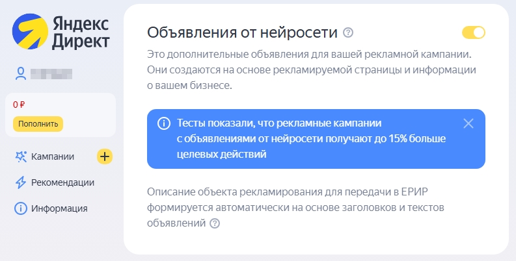
Task: Select the Информация menu label
Action: tap(60, 208)
